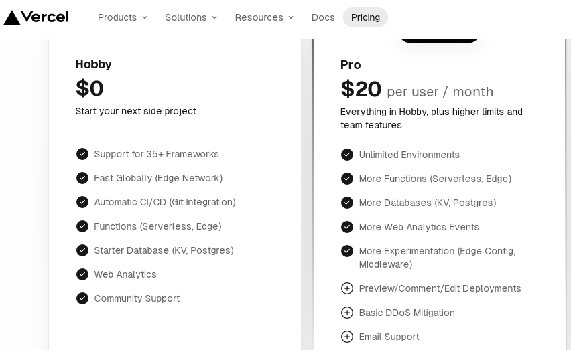
Task: Select the Pricing nav tab
Action: pyautogui.click(x=365, y=17)
